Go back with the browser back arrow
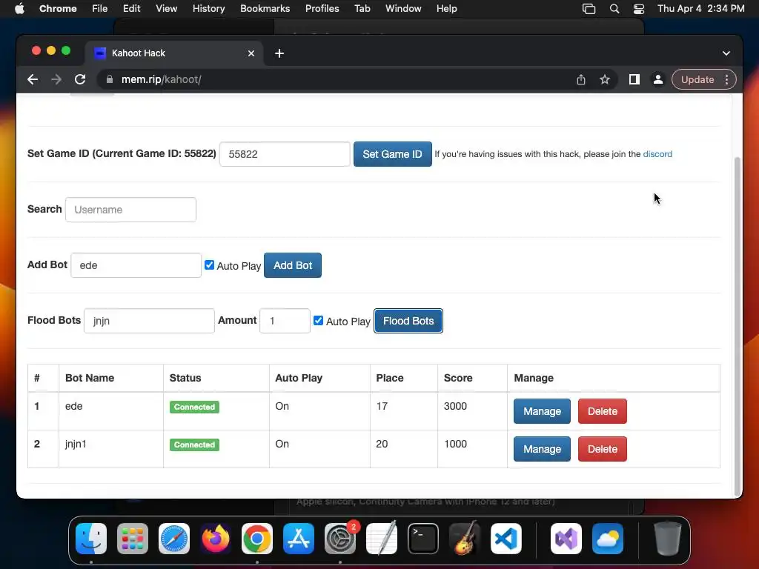The image size is (759, 569). tap(33, 79)
